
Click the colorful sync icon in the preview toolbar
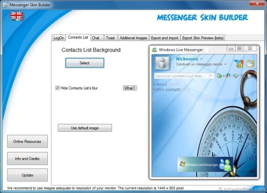click(235, 76)
